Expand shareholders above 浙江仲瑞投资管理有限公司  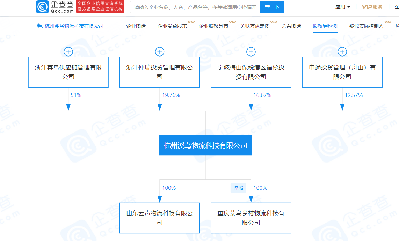pos(160,52)
